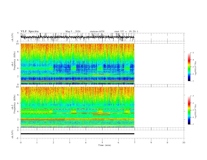Click the time axis tick label "3"
The width and height of the screenshot is (207, 160).
coord(70,142)
